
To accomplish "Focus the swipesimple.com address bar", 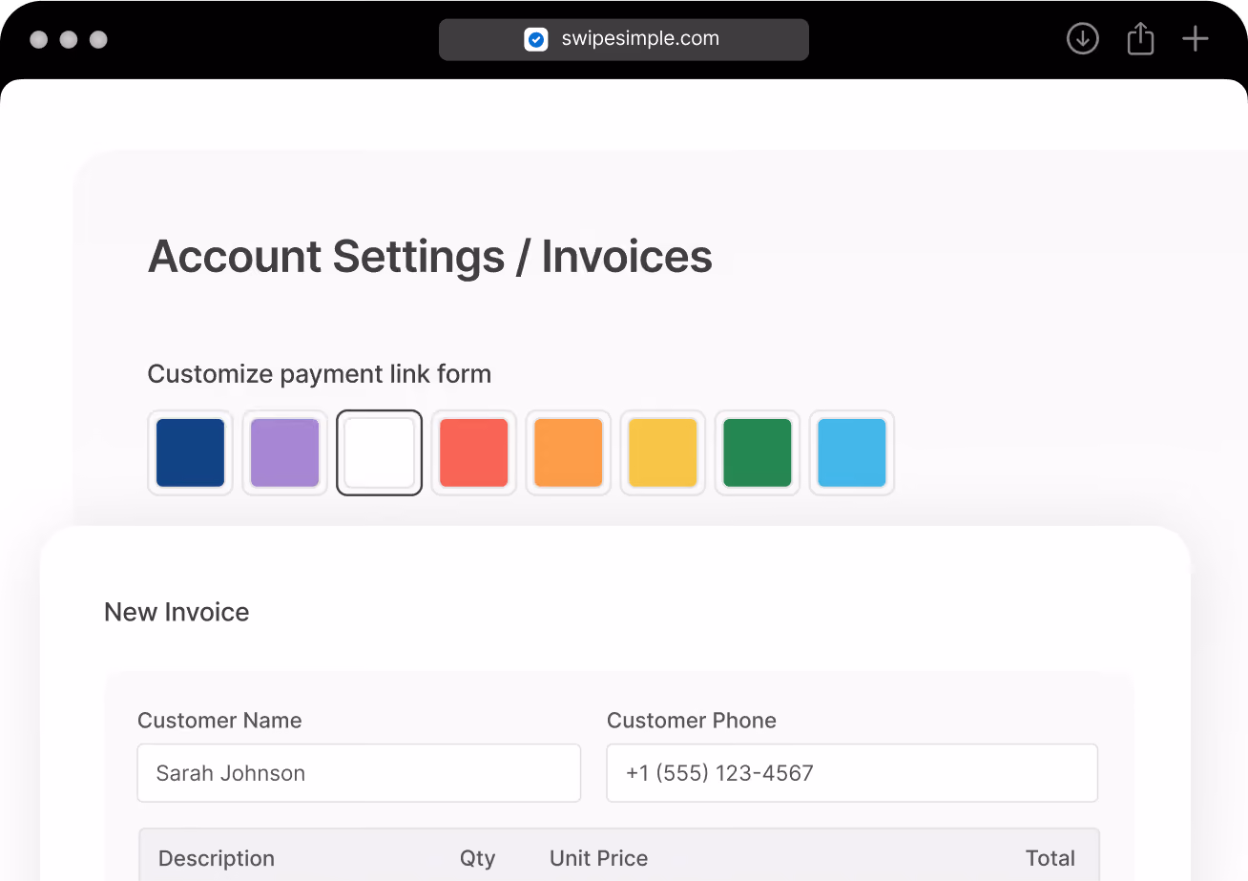I will 624,39.
